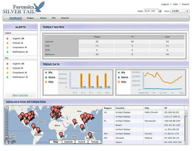
Task: Open the Users tab
Action: (43, 18)
